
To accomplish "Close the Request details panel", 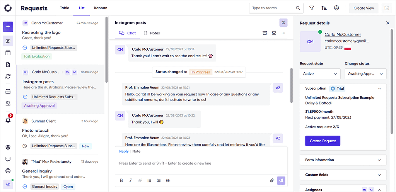I will 387,23.
